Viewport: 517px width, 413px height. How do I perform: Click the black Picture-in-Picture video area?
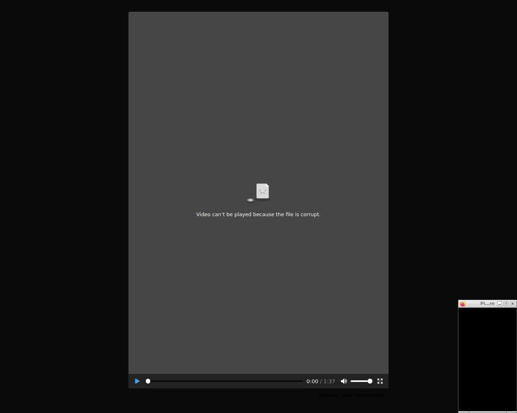487,359
